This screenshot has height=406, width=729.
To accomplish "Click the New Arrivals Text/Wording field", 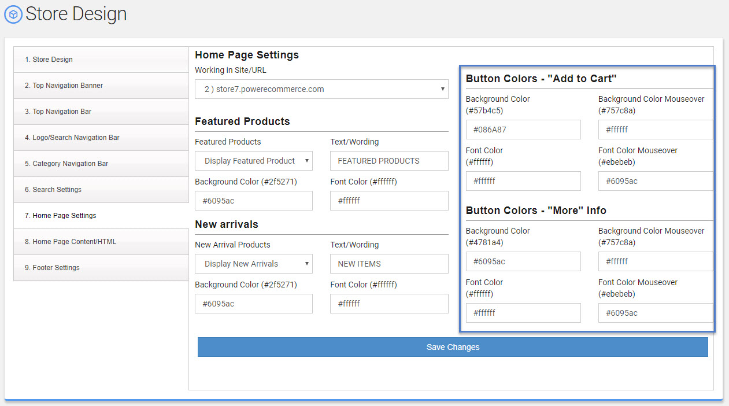I will coord(389,264).
